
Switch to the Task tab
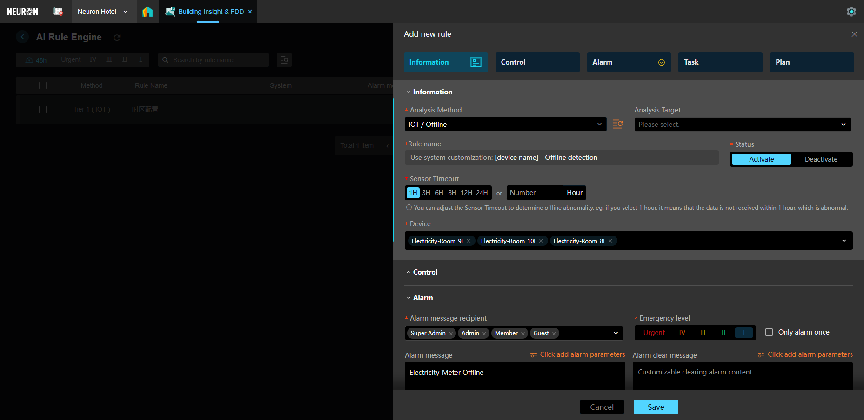coord(720,62)
